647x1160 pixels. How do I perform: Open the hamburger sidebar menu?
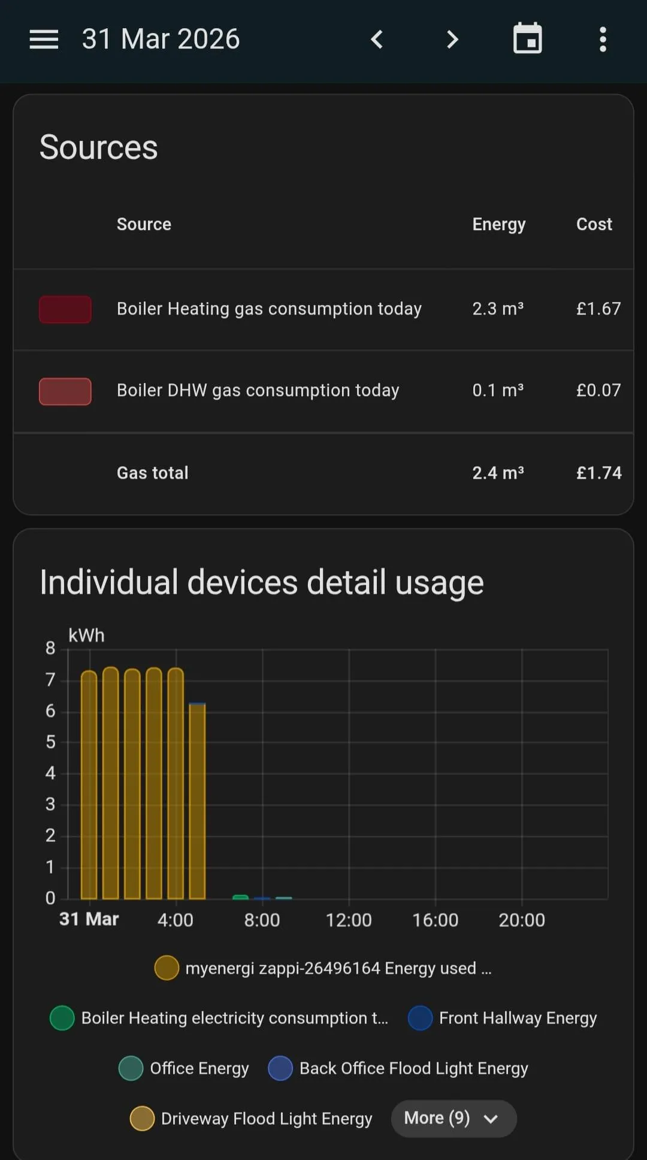[x=44, y=40]
